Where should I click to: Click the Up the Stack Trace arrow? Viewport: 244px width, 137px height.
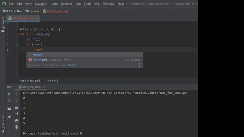[16, 94]
